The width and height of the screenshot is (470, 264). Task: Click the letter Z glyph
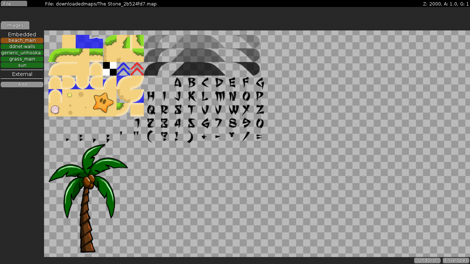pos(260,110)
